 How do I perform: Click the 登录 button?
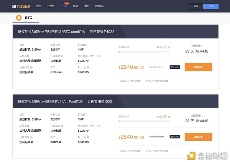(196, 7)
